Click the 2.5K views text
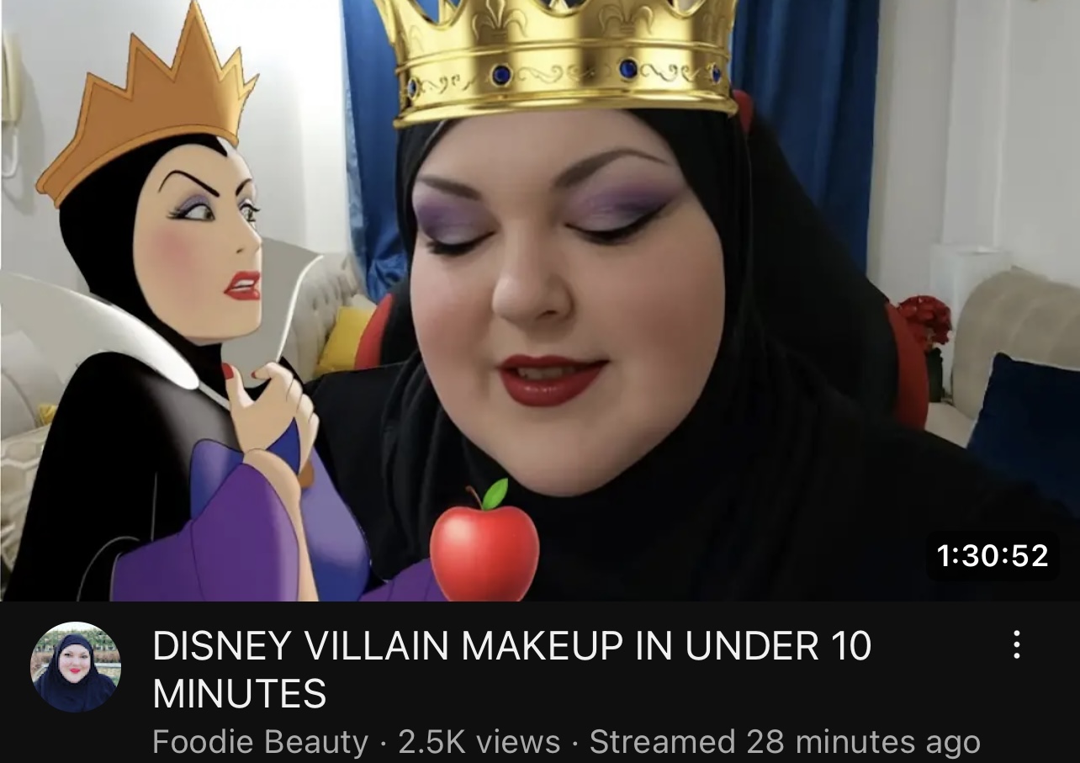The image size is (1080, 763). tap(479, 742)
